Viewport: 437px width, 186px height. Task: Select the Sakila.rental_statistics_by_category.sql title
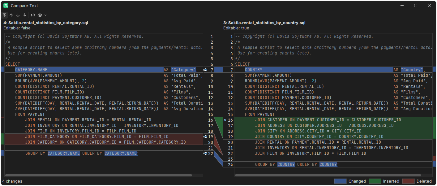[x=46, y=23]
